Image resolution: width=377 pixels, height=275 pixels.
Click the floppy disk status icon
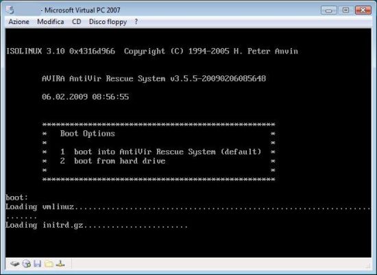point(38,264)
